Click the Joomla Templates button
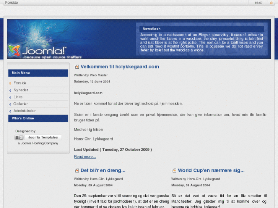278x208 pixels. (43, 137)
